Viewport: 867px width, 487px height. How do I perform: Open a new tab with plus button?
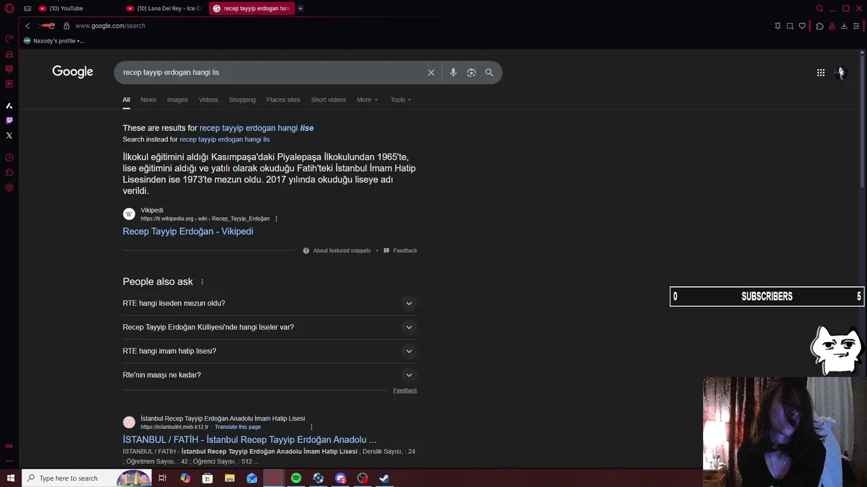[x=300, y=8]
